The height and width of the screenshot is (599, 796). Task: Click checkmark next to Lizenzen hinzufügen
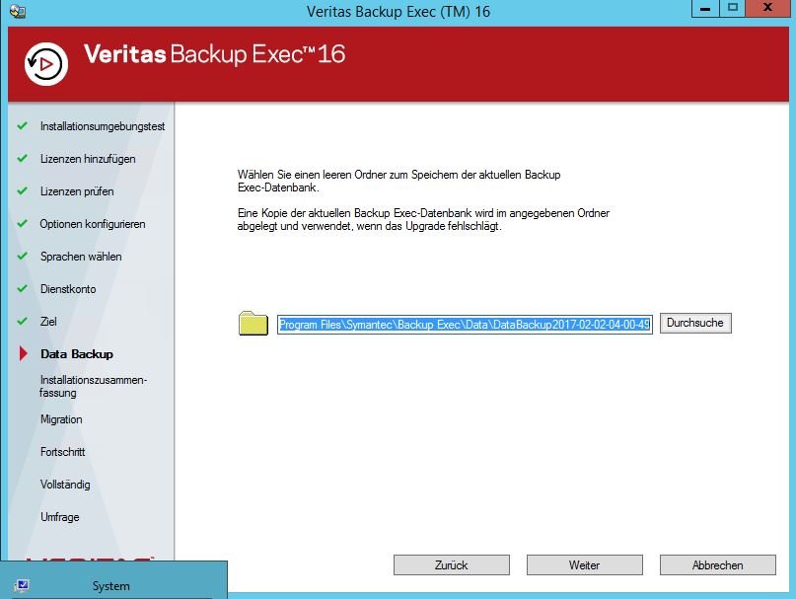(x=23, y=158)
